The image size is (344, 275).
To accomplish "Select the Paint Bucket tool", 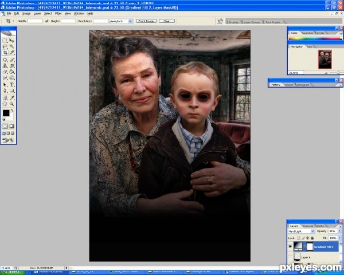I will (x=11, y=72).
